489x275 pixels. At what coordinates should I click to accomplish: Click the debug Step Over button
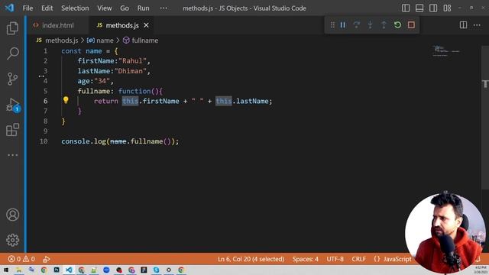pos(357,25)
